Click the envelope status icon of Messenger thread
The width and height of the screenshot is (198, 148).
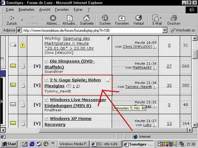pos(13,104)
